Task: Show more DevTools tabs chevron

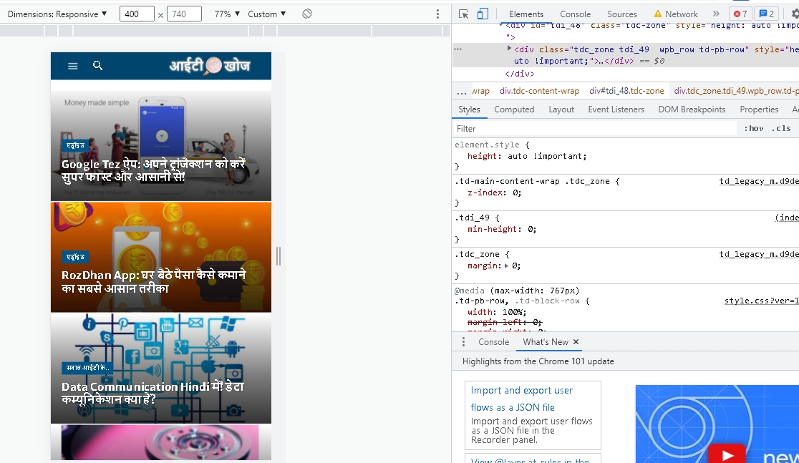Action: (x=716, y=14)
